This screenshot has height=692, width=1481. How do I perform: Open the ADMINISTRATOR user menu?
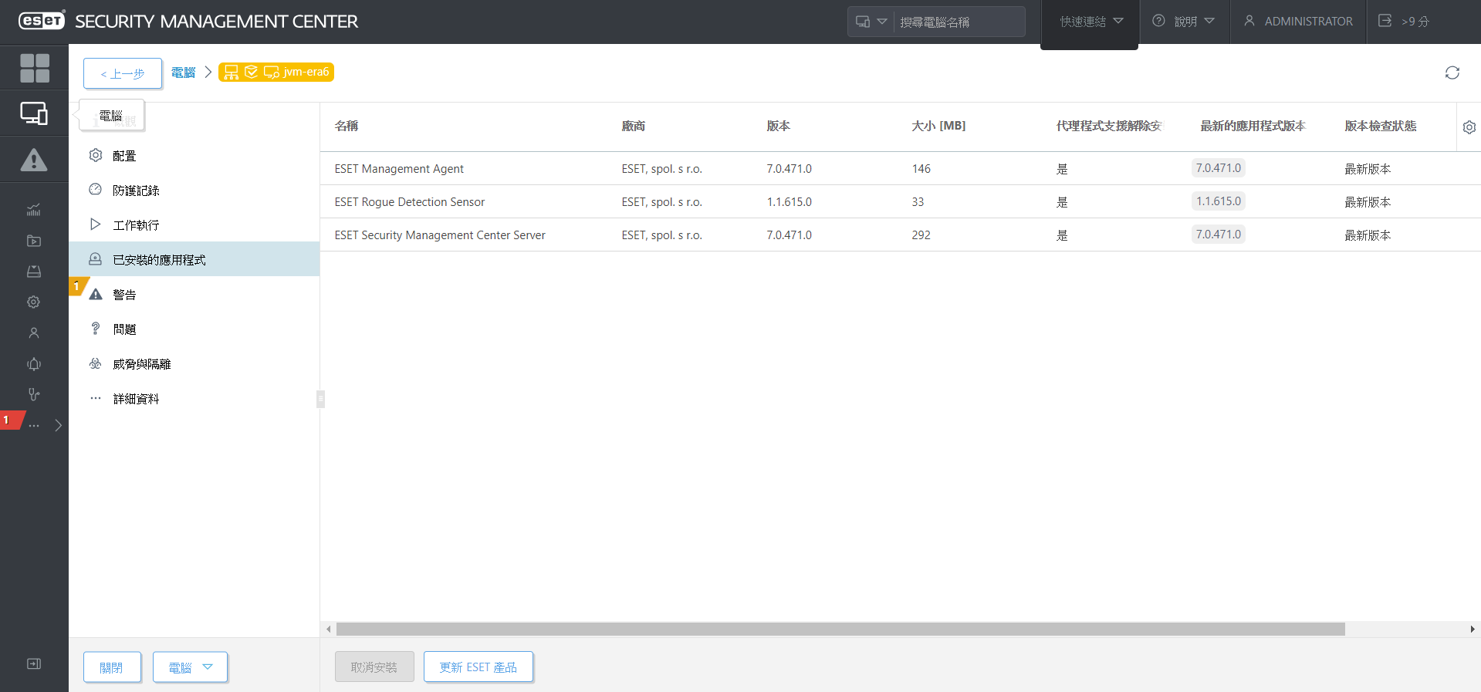tap(1298, 22)
